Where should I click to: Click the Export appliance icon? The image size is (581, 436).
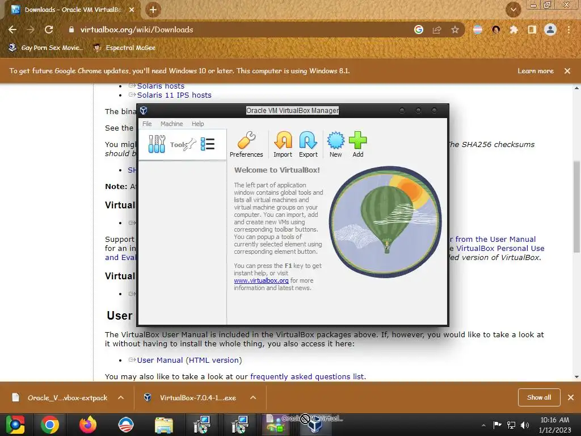tap(308, 145)
